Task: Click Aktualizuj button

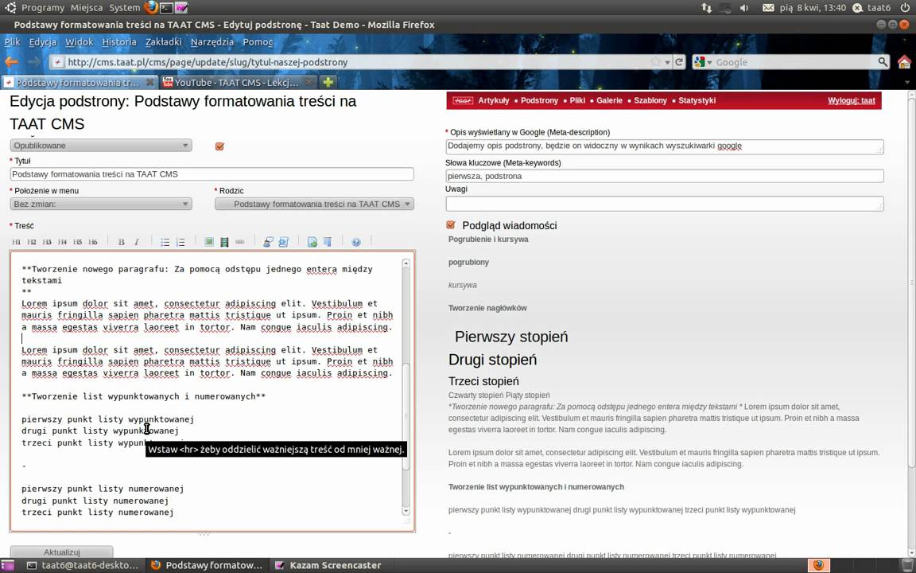Action: point(61,552)
